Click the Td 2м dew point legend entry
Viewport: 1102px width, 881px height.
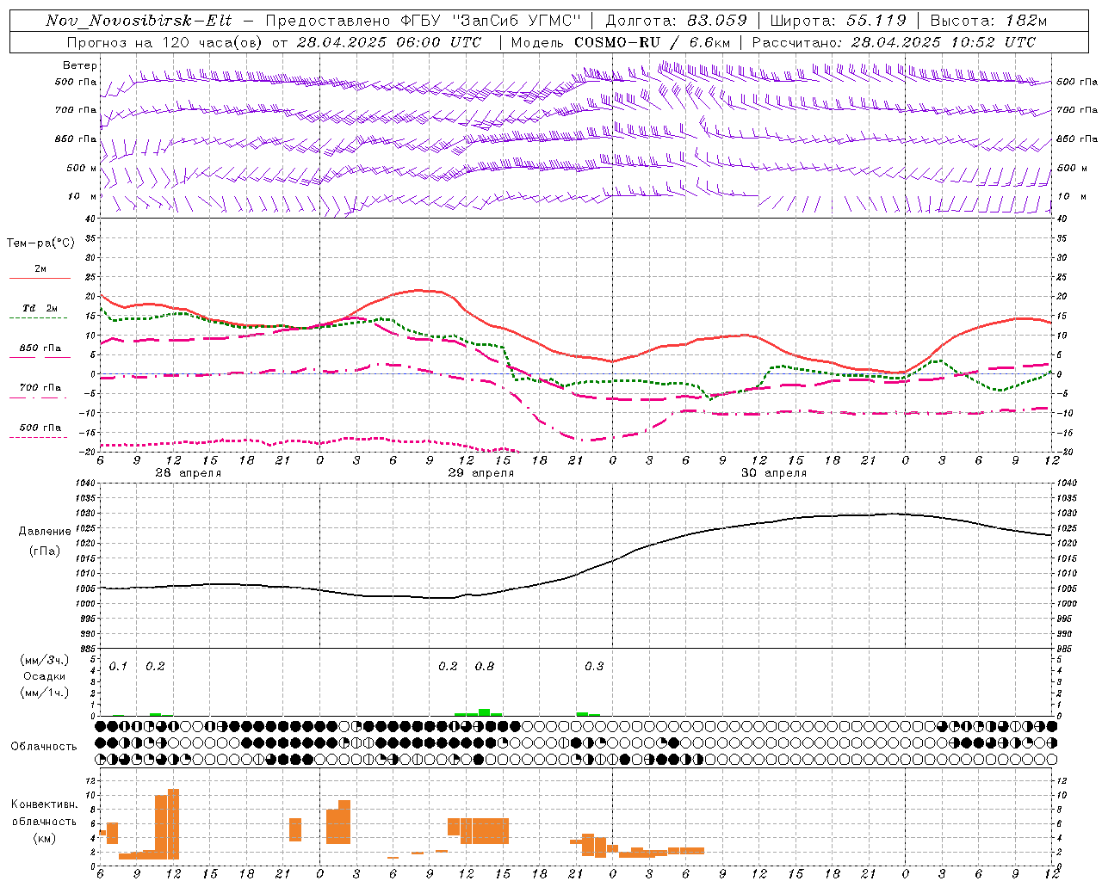40,308
